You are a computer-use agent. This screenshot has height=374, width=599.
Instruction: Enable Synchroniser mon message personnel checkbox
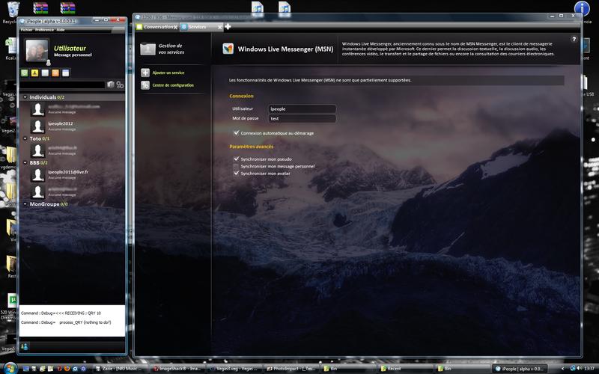tap(236, 166)
